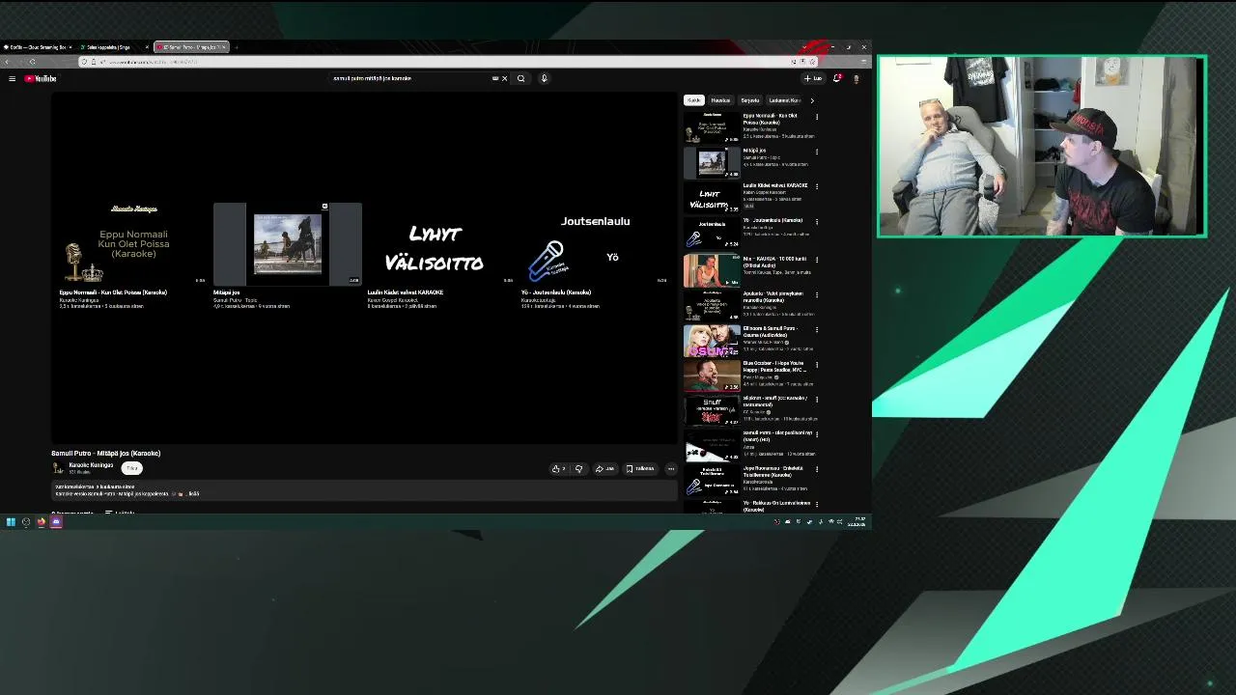Run the search with the magnifier button
Screen dimensions: 1236x695
coord(521,78)
